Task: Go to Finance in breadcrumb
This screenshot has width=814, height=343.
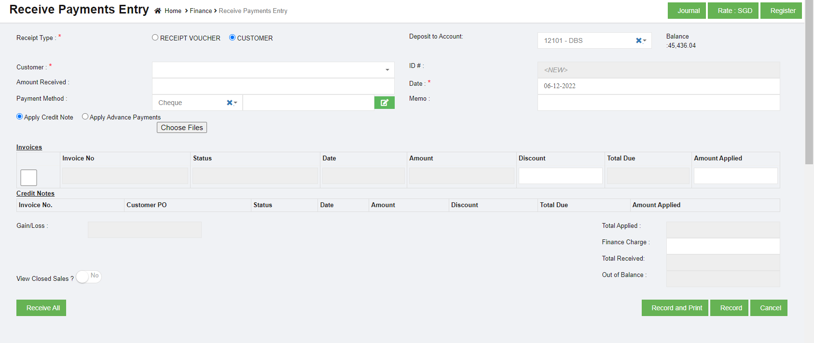Action: (201, 11)
